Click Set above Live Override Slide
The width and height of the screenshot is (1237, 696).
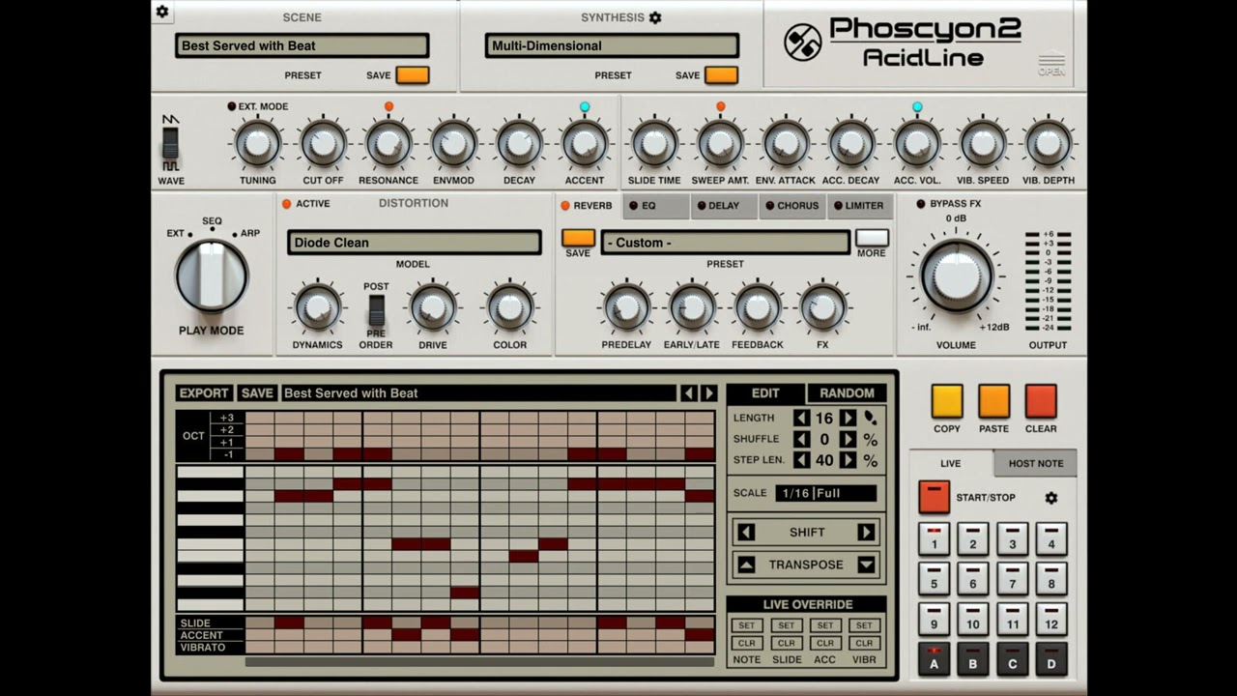[787, 625]
